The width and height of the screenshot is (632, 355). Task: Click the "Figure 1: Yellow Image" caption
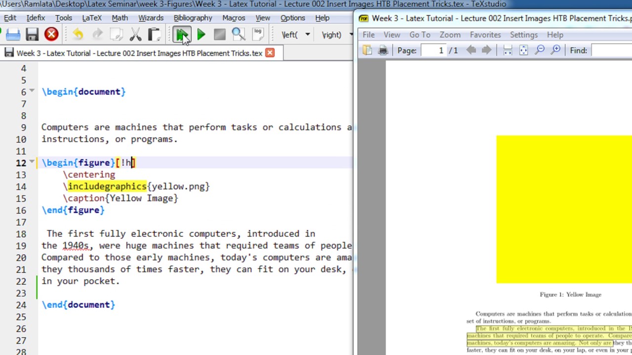(x=570, y=294)
